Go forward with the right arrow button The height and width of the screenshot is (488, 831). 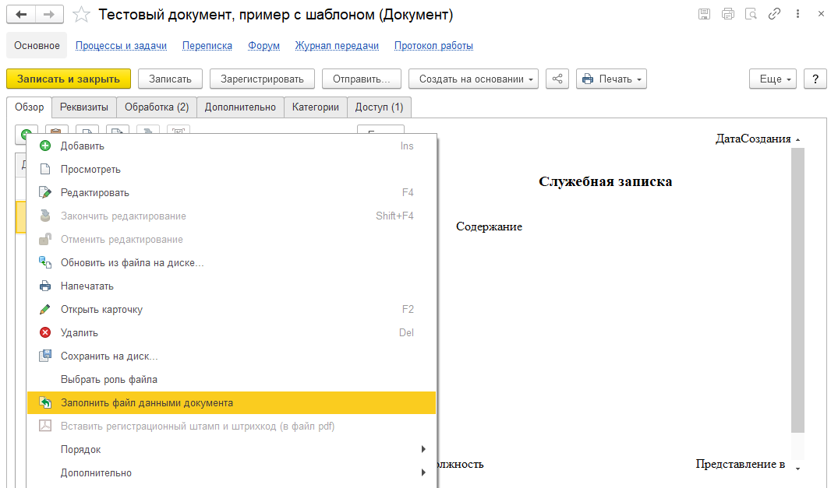(x=49, y=14)
